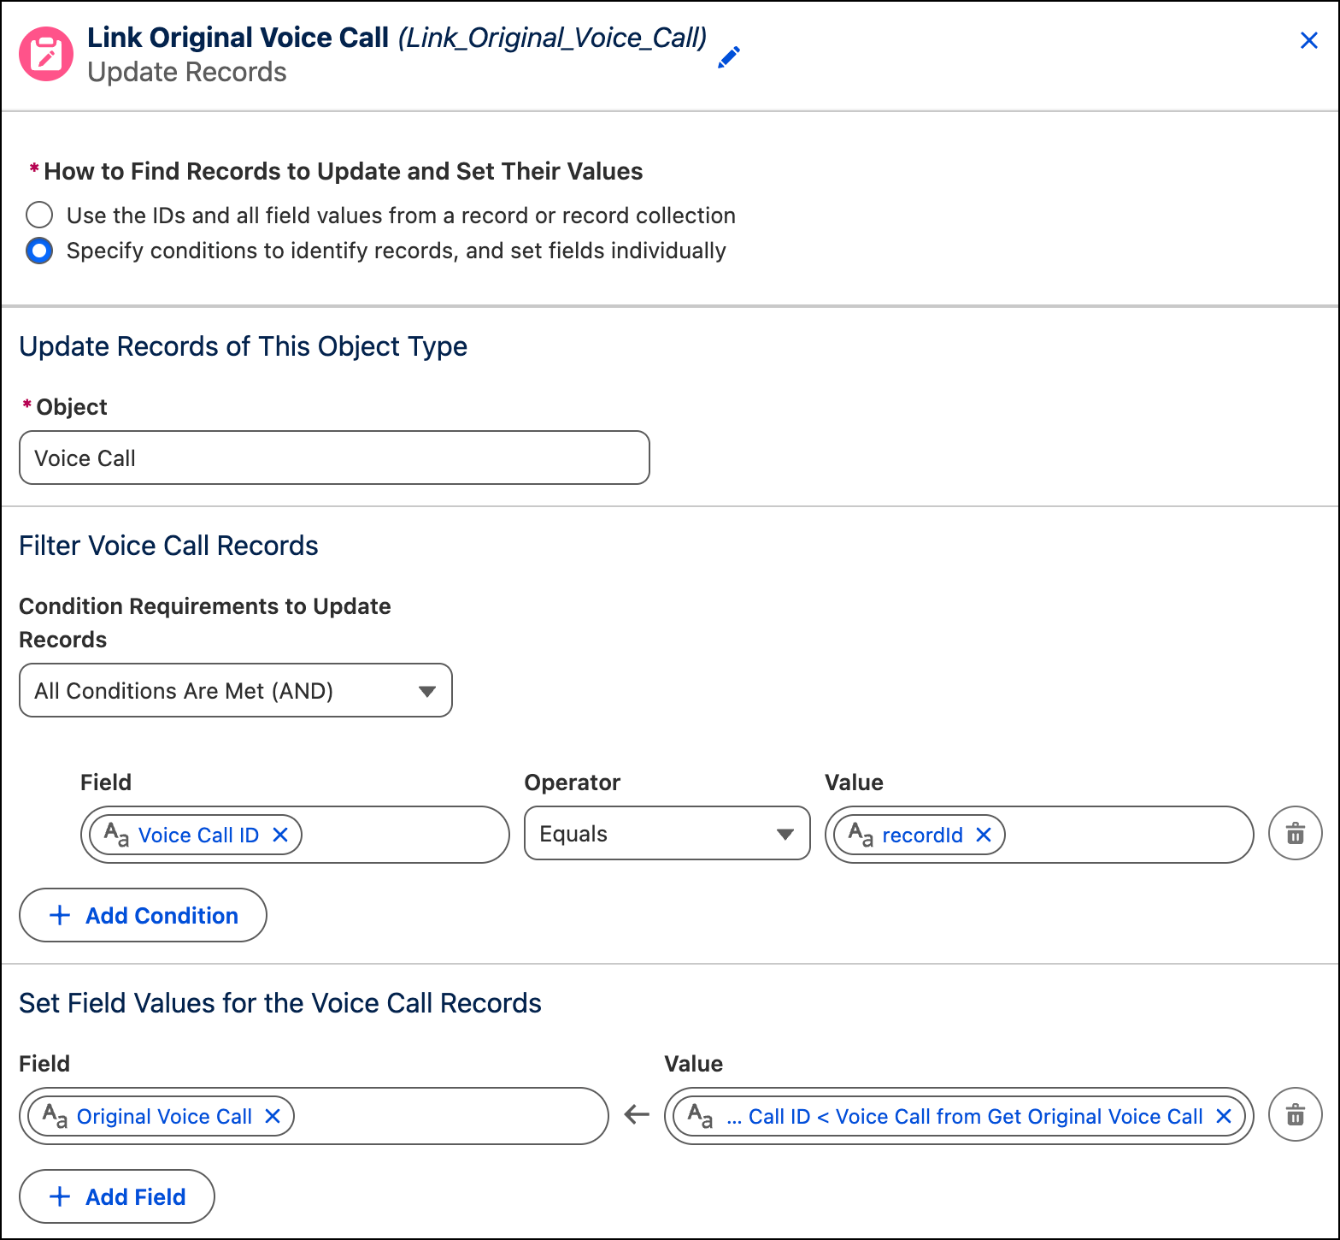This screenshot has width=1340, height=1240.
Task: Open the Condition Requirements dropdown
Action: click(236, 690)
